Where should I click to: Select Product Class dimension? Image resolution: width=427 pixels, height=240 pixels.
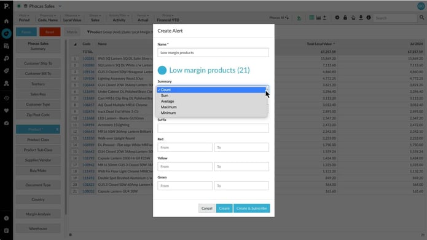pyautogui.click(x=38, y=140)
